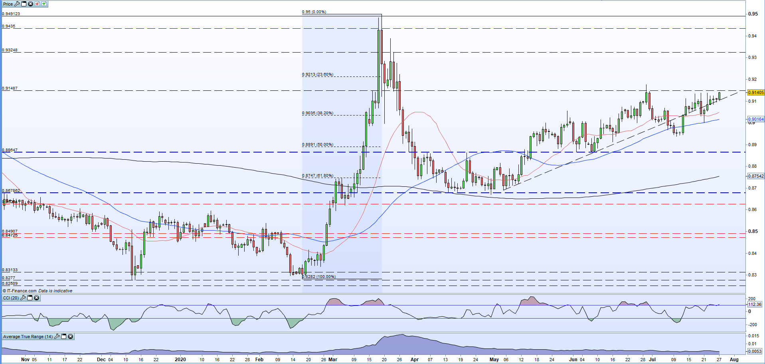This screenshot has height=364, width=765.
Task: Click red down-arrow icon in Price panel
Action: [x=37, y=4]
